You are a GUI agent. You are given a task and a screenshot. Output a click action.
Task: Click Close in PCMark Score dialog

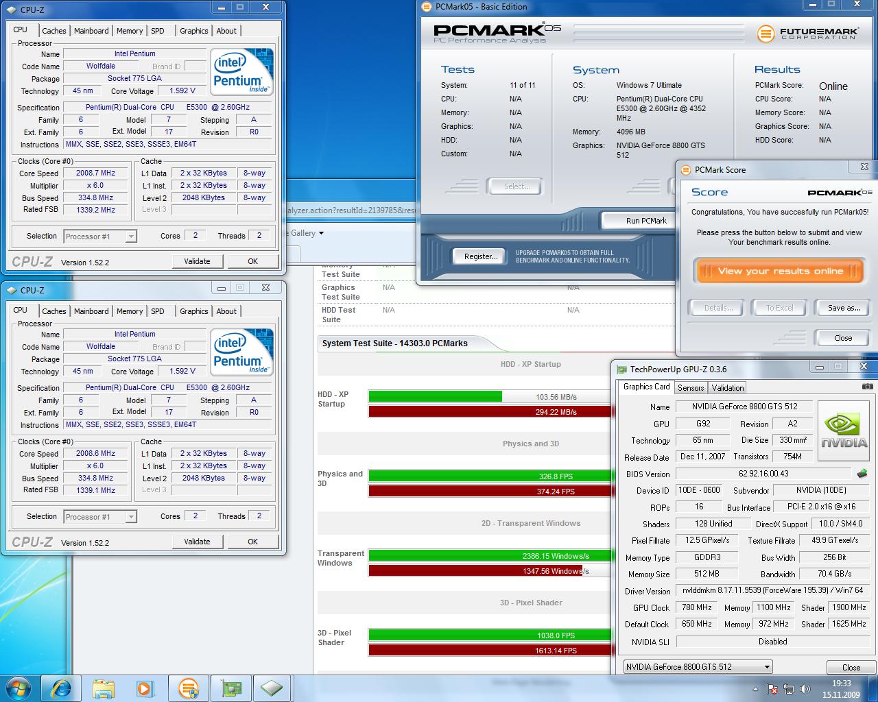pos(843,338)
